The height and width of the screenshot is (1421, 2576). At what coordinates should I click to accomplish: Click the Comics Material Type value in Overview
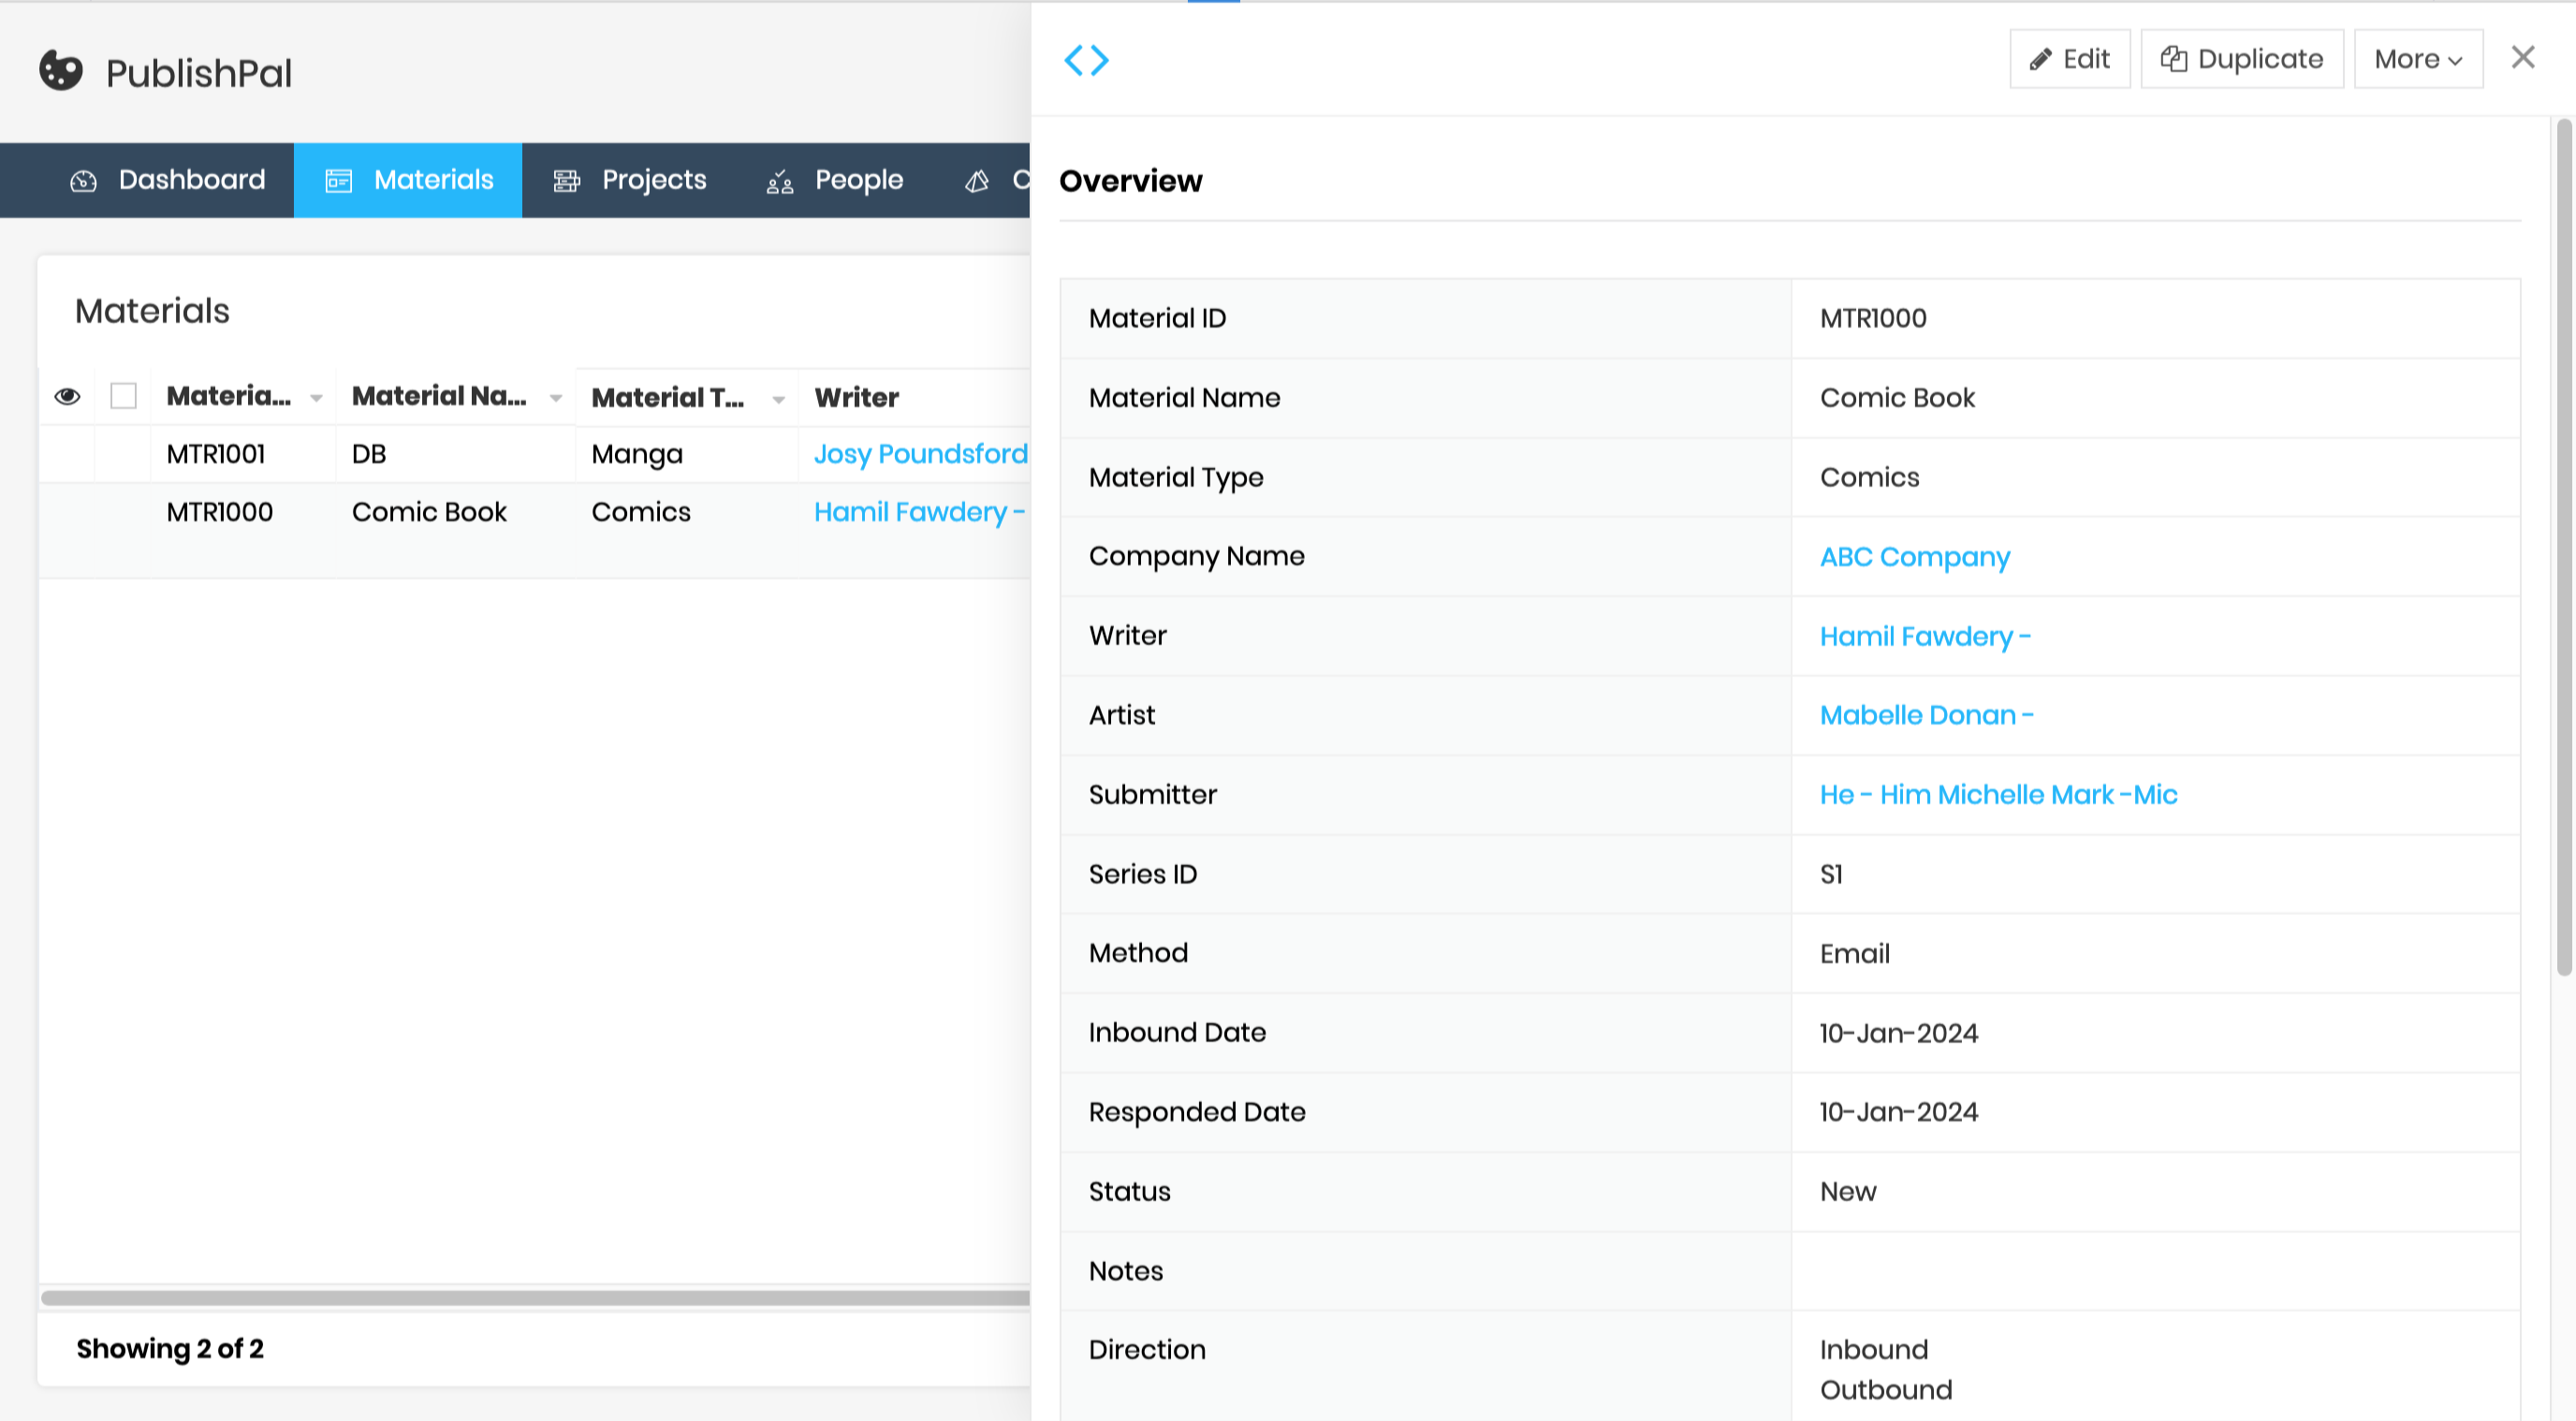click(x=1870, y=477)
